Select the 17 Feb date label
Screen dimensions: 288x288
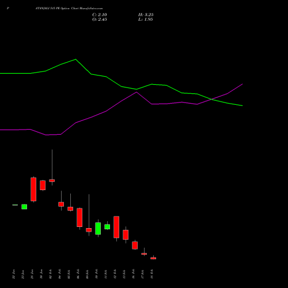(143, 274)
